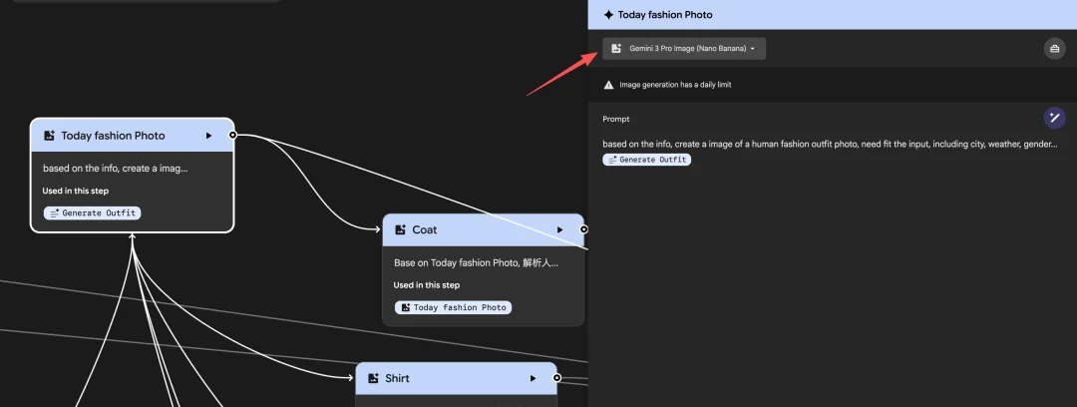Image resolution: width=1077 pixels, height=407 pixels.
Task: Click the sparkle icon beside panel title
Action: point(608,14)
